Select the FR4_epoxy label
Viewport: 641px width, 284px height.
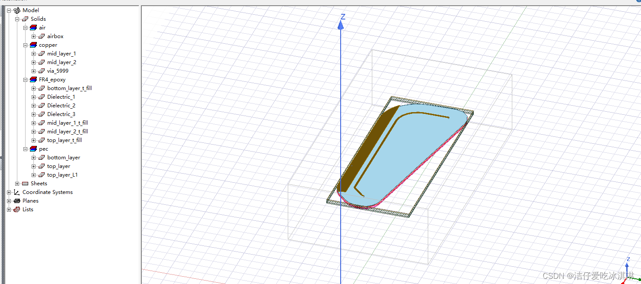52,80
